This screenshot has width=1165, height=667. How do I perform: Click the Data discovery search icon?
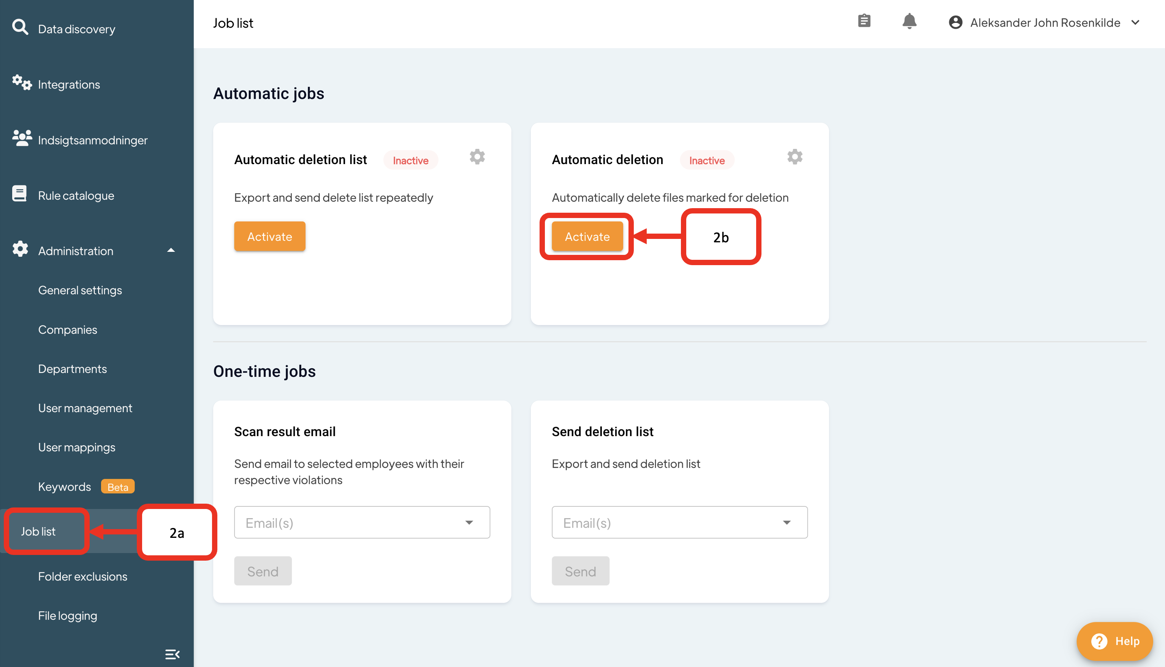coord(20,27)
